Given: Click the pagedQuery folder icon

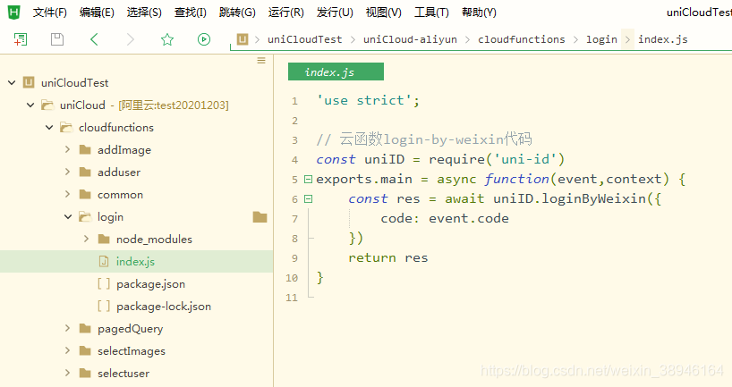Looking at the screenshot, I should point(85,329).
